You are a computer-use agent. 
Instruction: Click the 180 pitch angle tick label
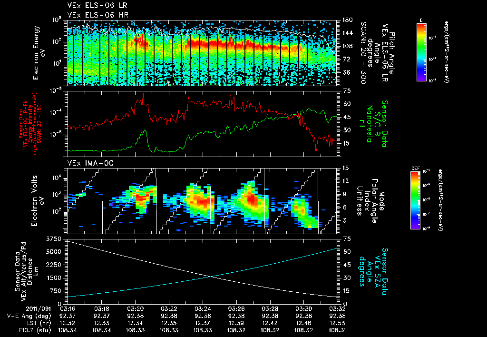[347, 20]
